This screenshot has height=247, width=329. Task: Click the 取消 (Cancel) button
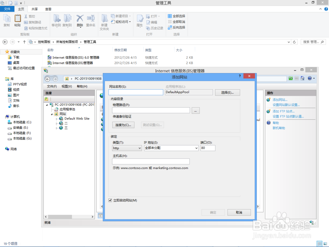pos(239,212)
